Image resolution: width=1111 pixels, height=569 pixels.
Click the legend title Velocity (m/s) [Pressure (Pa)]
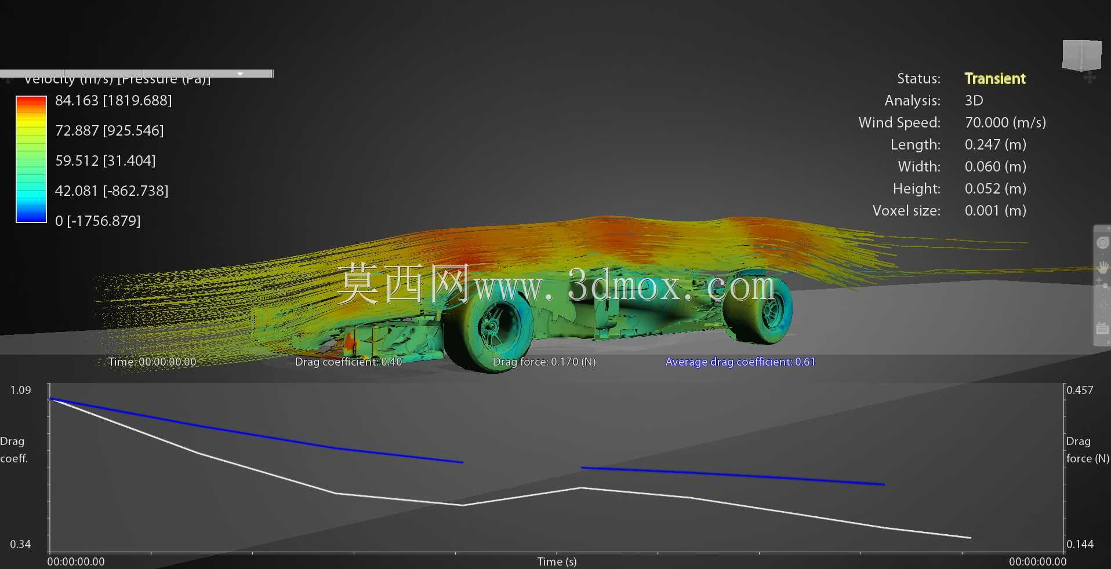click(x=117, y=79)
